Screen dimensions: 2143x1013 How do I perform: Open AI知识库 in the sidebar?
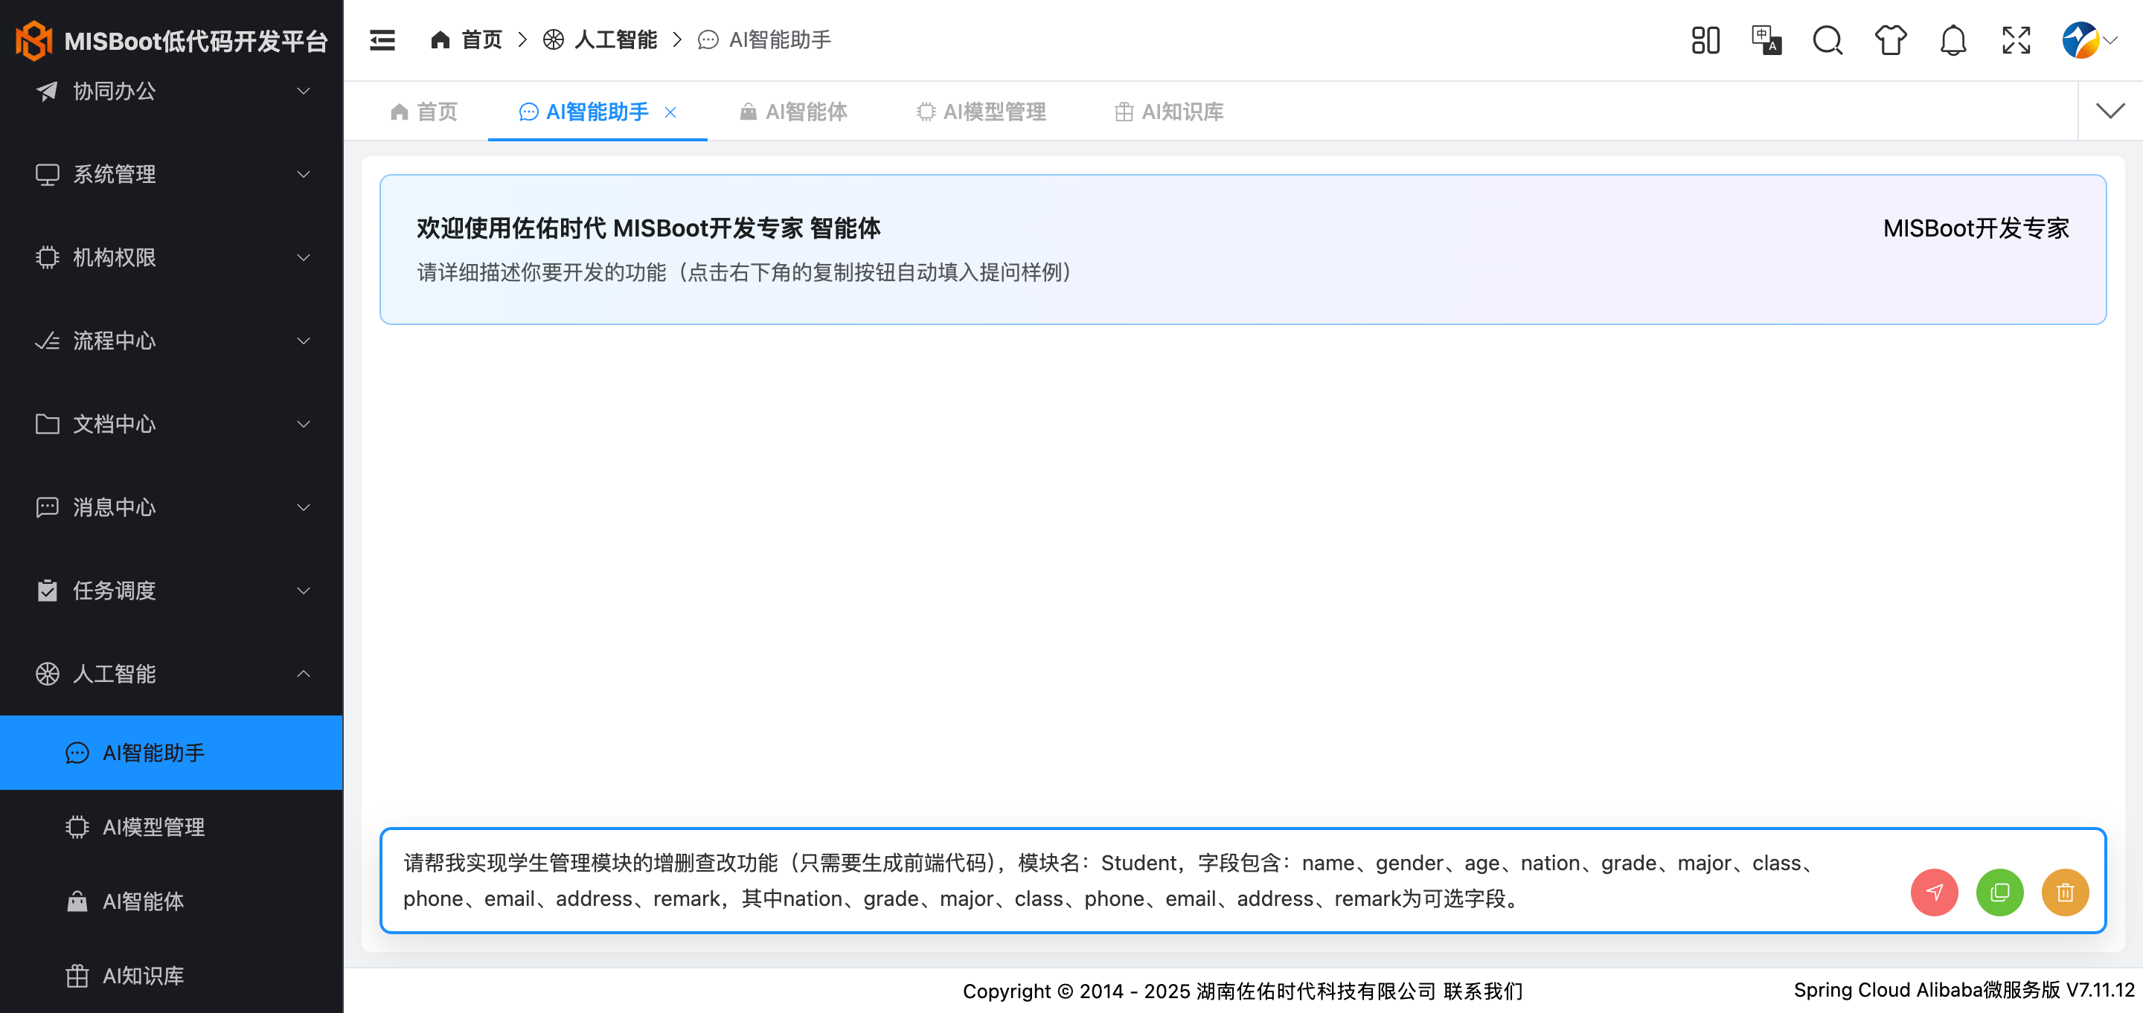pos(171,975)
